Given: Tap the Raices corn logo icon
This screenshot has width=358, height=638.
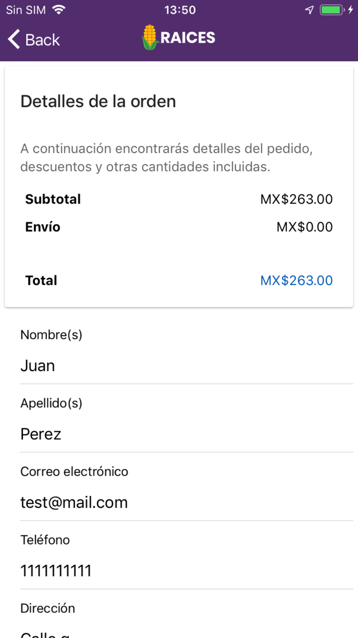Looking at the screenshot, I should (x=150, y=37).
